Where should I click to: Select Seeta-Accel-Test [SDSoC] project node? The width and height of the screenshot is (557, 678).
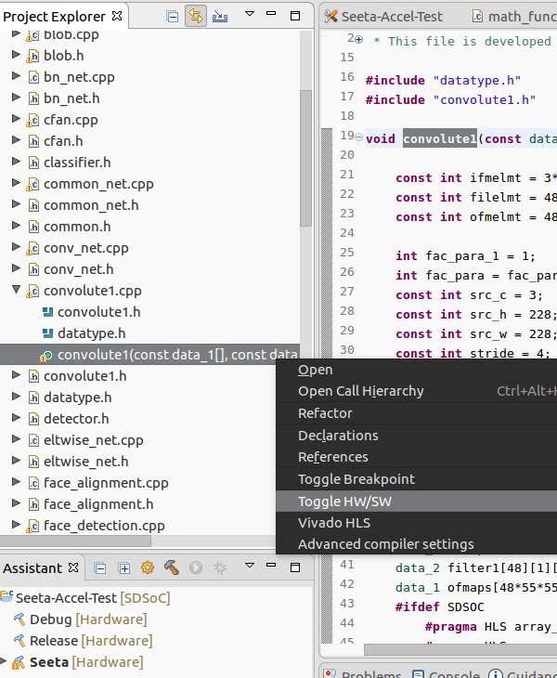coord(85,598)
